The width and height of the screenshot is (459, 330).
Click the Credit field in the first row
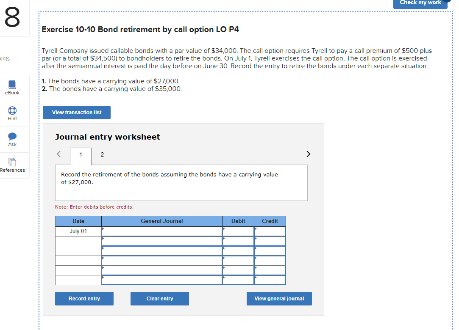pos(270,231)
